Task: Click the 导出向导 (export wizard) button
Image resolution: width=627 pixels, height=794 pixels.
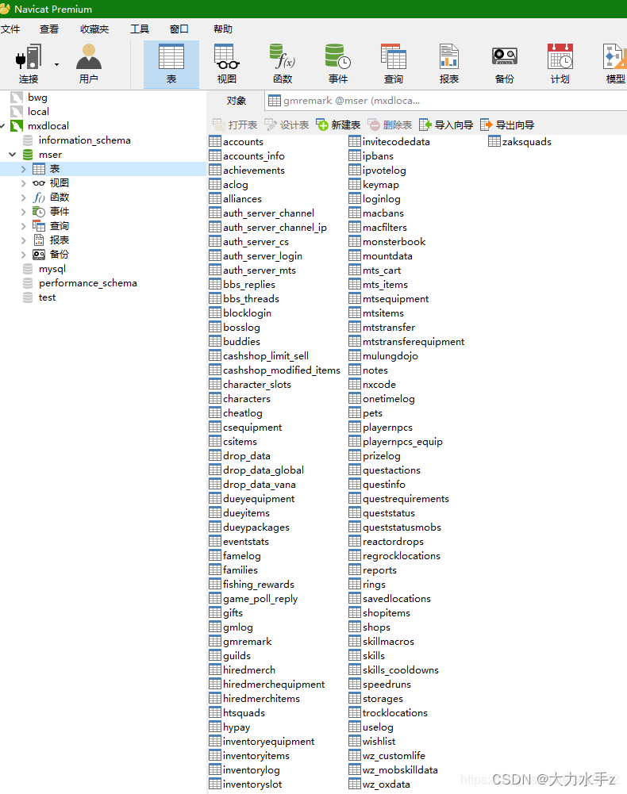Action: pyautogui.click(x=507, y=125)
